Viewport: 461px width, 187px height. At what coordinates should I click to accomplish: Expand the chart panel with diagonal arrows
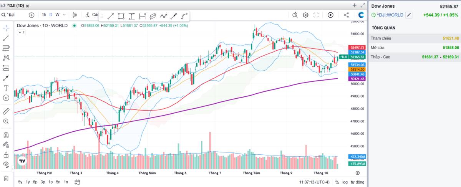coord(363,5)
